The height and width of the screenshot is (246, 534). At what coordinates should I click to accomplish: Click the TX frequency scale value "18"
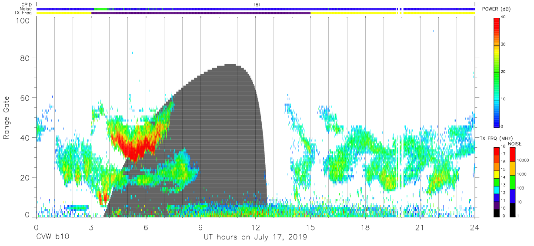coord(504,146)
